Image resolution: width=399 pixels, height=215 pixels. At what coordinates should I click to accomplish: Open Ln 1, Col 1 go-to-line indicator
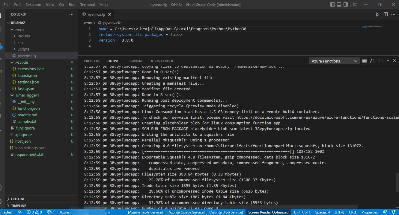pyautogui.click(x=302, y=212)
